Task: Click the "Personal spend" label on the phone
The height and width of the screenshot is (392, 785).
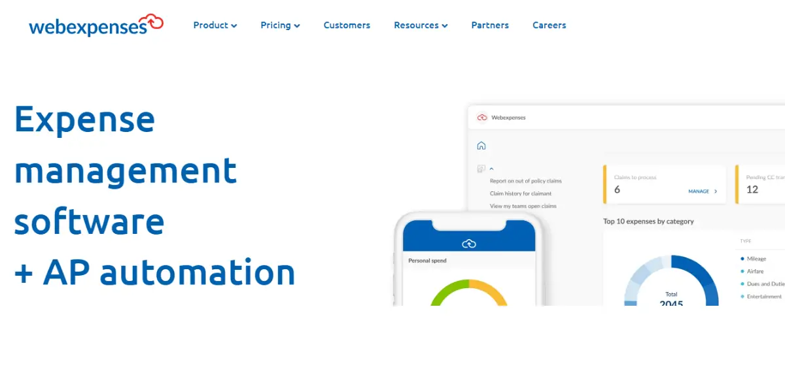Action: (427, 261)
